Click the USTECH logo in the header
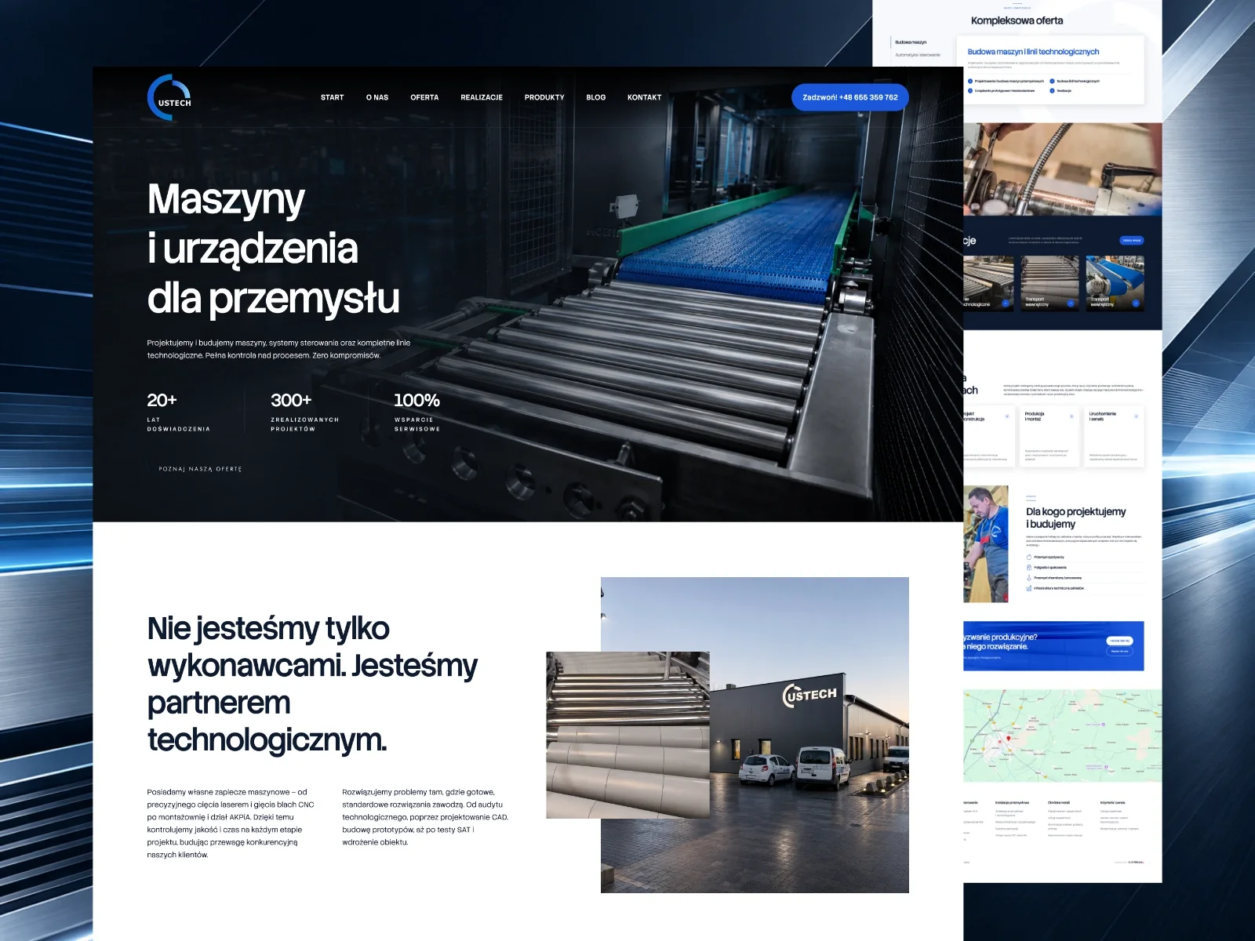This screenshot has width=1255, height=941. (169, 97)
